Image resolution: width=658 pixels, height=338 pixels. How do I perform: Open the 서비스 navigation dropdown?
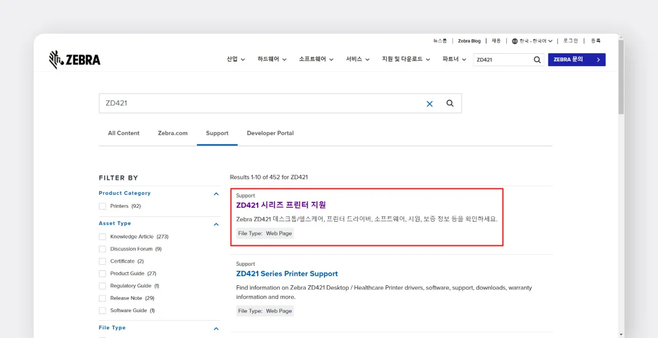pyautogui.click(x=358, y=59)
